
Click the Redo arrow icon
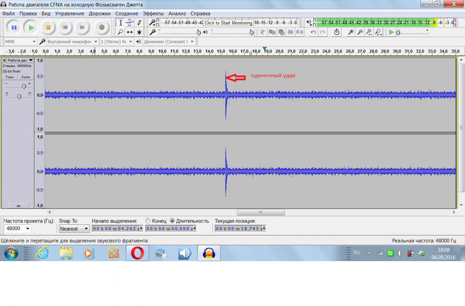coord(322,32)
